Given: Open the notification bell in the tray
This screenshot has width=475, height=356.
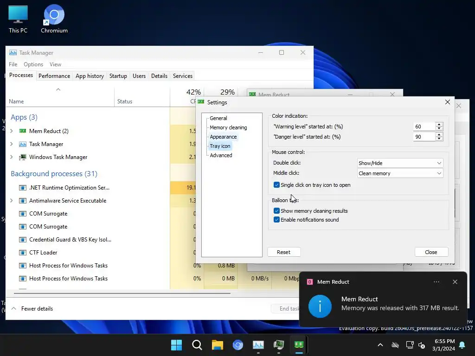Looking at the screenshot, I should tap(462, 345).
